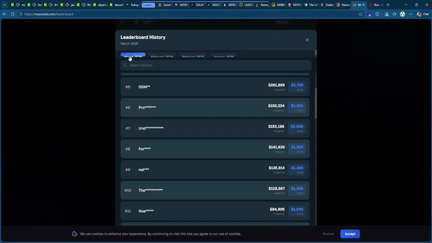This screenshot has height=243, width=432.
Task: Switch to the Hanve browser tab
Action: pyautogui.click(x=343, y=5)
